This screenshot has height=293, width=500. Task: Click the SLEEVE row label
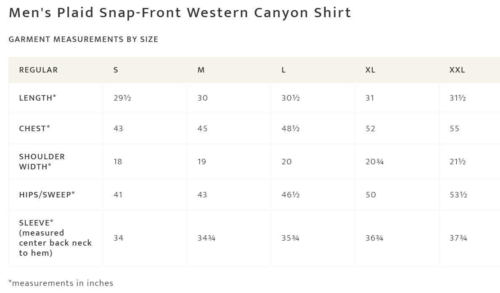pos(55,238)
